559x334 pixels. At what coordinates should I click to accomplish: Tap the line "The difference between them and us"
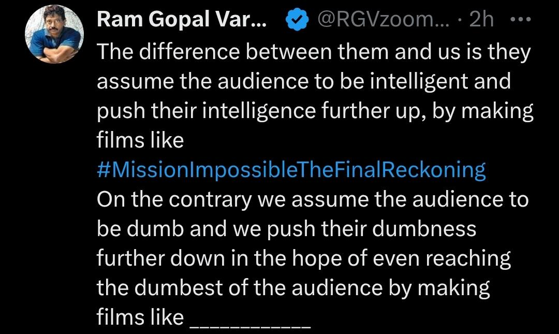coord(313,52)
